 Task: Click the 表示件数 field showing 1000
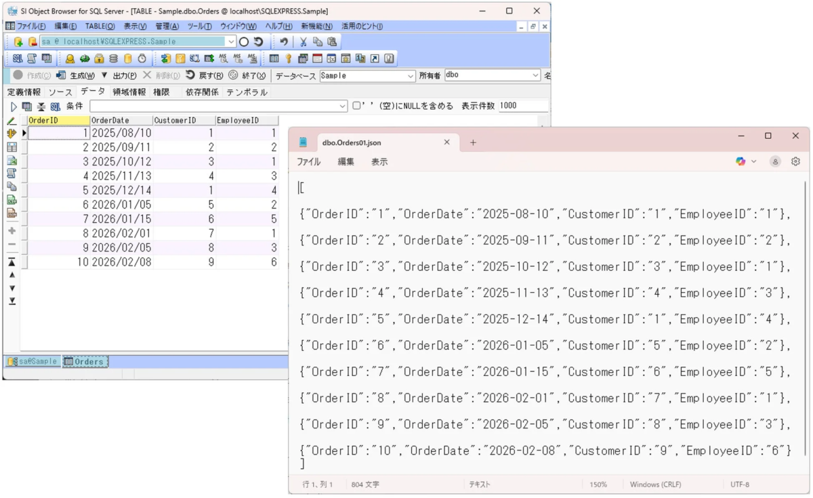coord(525,105)
